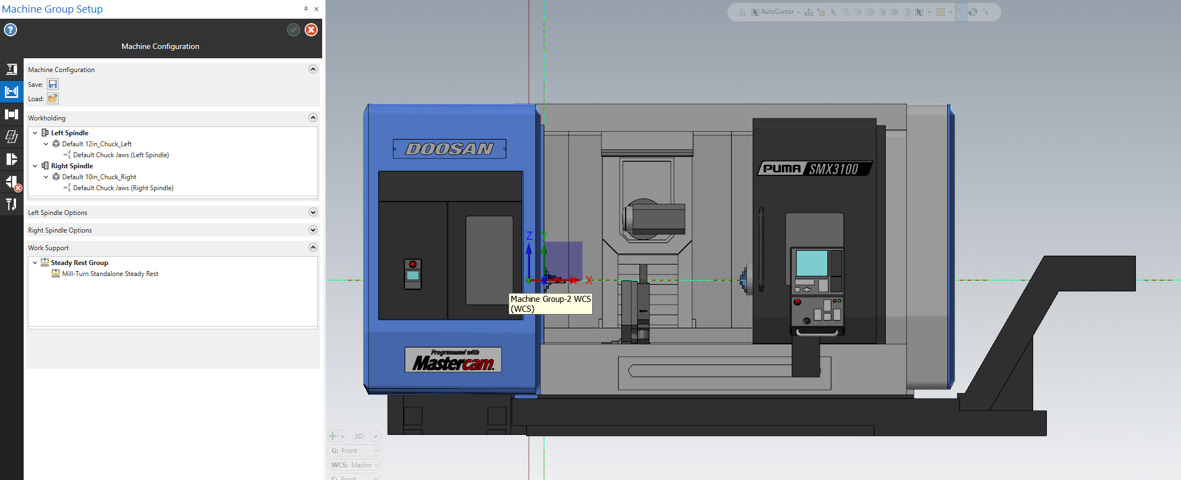Screen dimensions: 1181x480
Task: Click the tan selection color swatch
Action: [x=941, y=12]
